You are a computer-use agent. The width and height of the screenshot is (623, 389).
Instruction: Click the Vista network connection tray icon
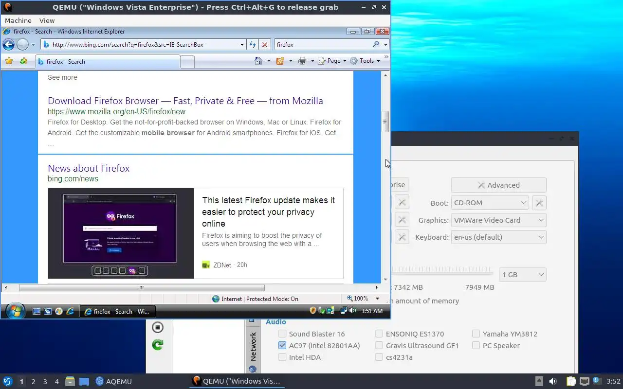(x=344, y=311)
